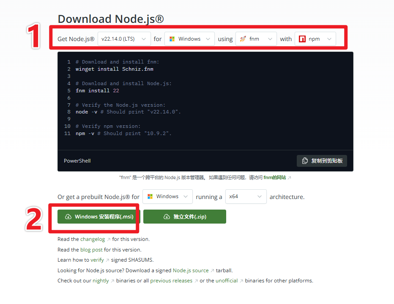Screen dimensions: 394x304
Task: Open the Windows platform dropdown beside 'for'
Action: (x=189, y=39)
